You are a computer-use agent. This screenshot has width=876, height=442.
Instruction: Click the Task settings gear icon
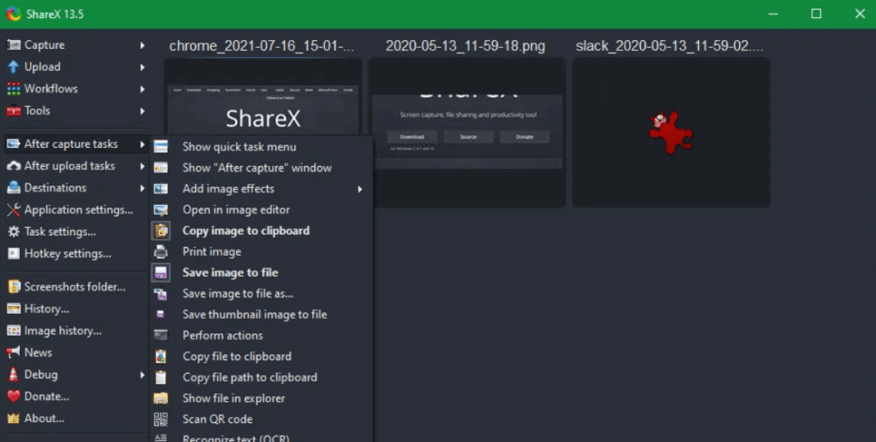14,232
